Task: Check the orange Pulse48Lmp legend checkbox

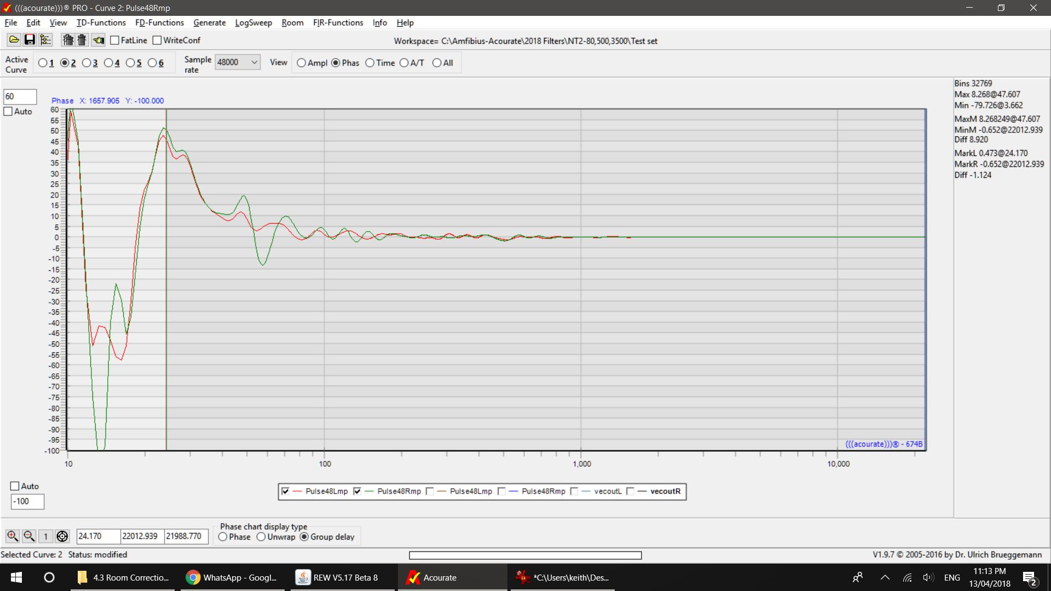Action: coord(430,491)
